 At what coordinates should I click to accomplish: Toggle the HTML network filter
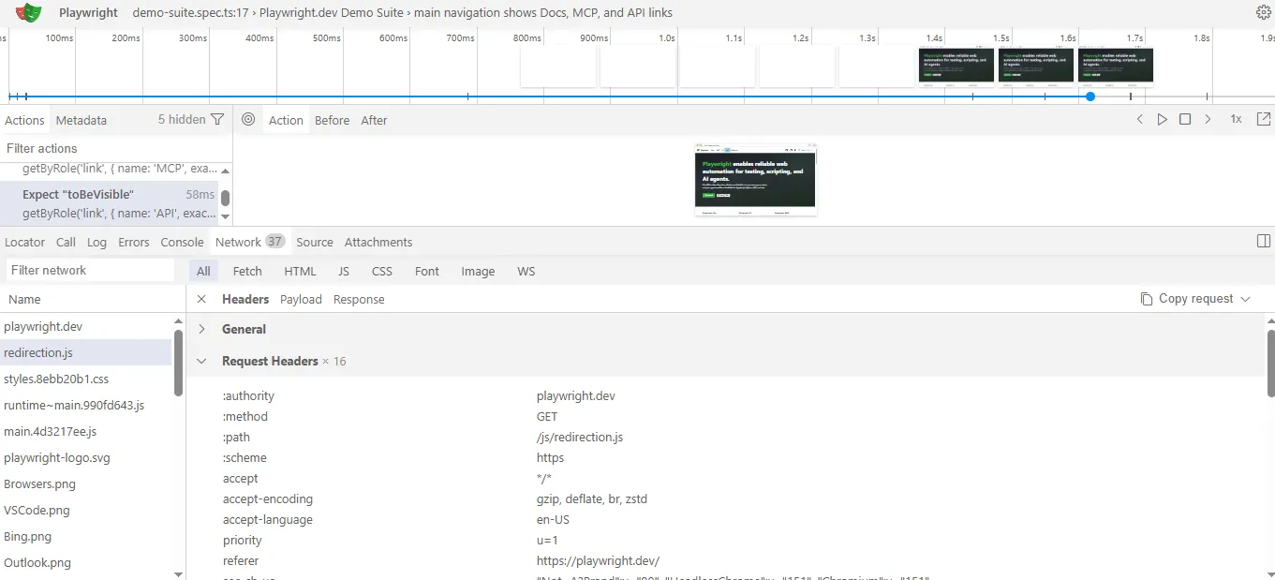(300, 271)
